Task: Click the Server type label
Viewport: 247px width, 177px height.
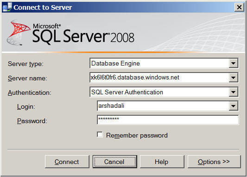Action: tap(25, 64)
